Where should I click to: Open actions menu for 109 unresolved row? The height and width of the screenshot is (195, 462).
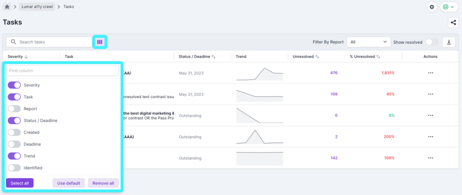coord(430,94)
